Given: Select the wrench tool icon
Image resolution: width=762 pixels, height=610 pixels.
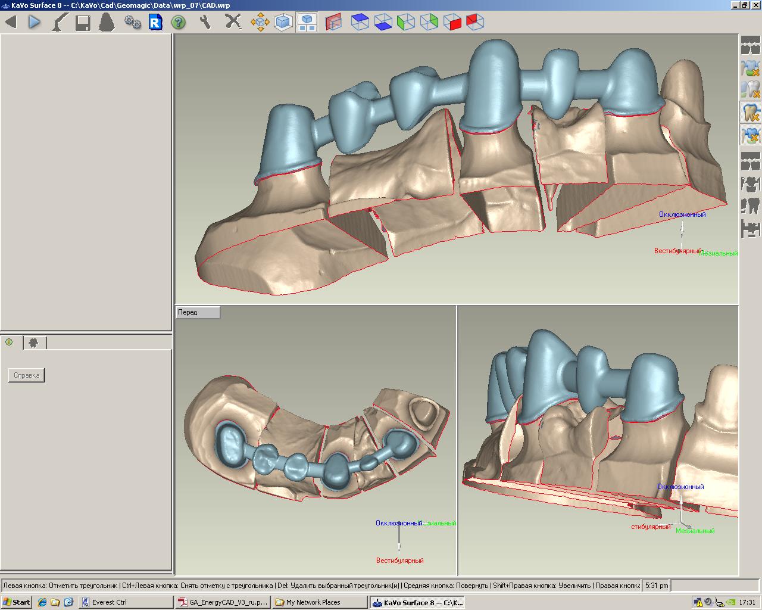Looking at the screenshot, I should 205,23.
